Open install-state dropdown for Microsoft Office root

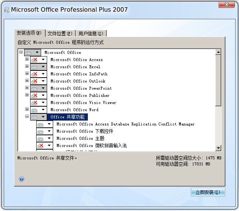[33, 52]
